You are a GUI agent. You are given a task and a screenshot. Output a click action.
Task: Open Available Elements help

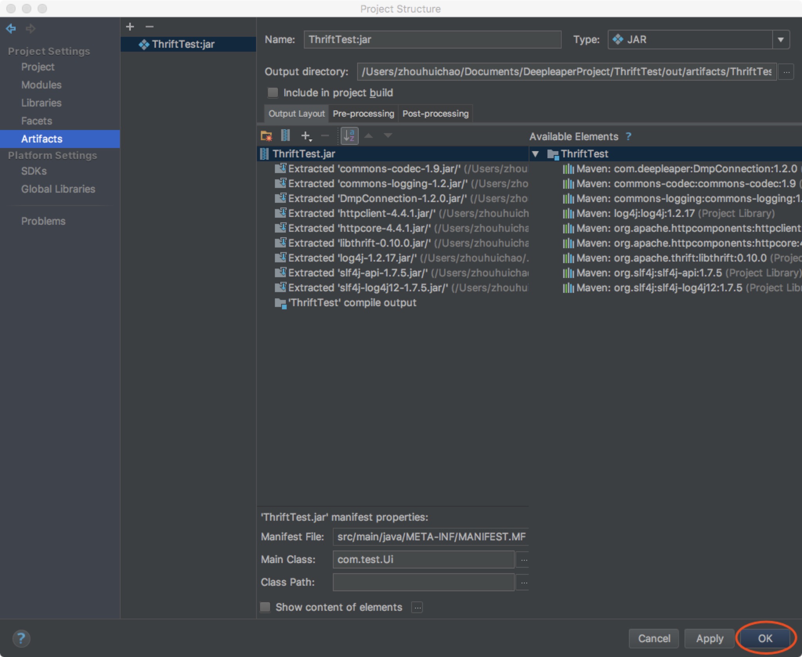click(x=629, y=136)
